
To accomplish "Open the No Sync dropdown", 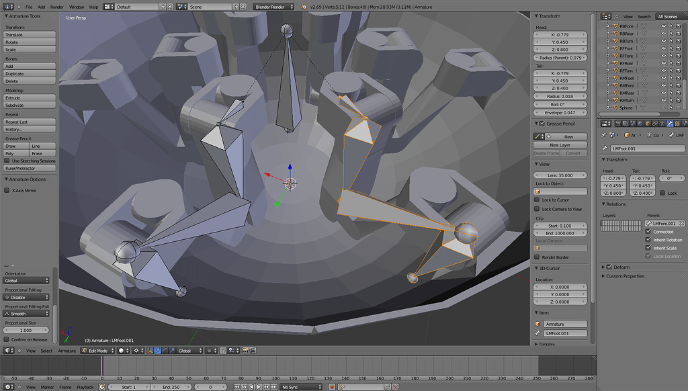I will pyautogui.click(x=300, y=387).
